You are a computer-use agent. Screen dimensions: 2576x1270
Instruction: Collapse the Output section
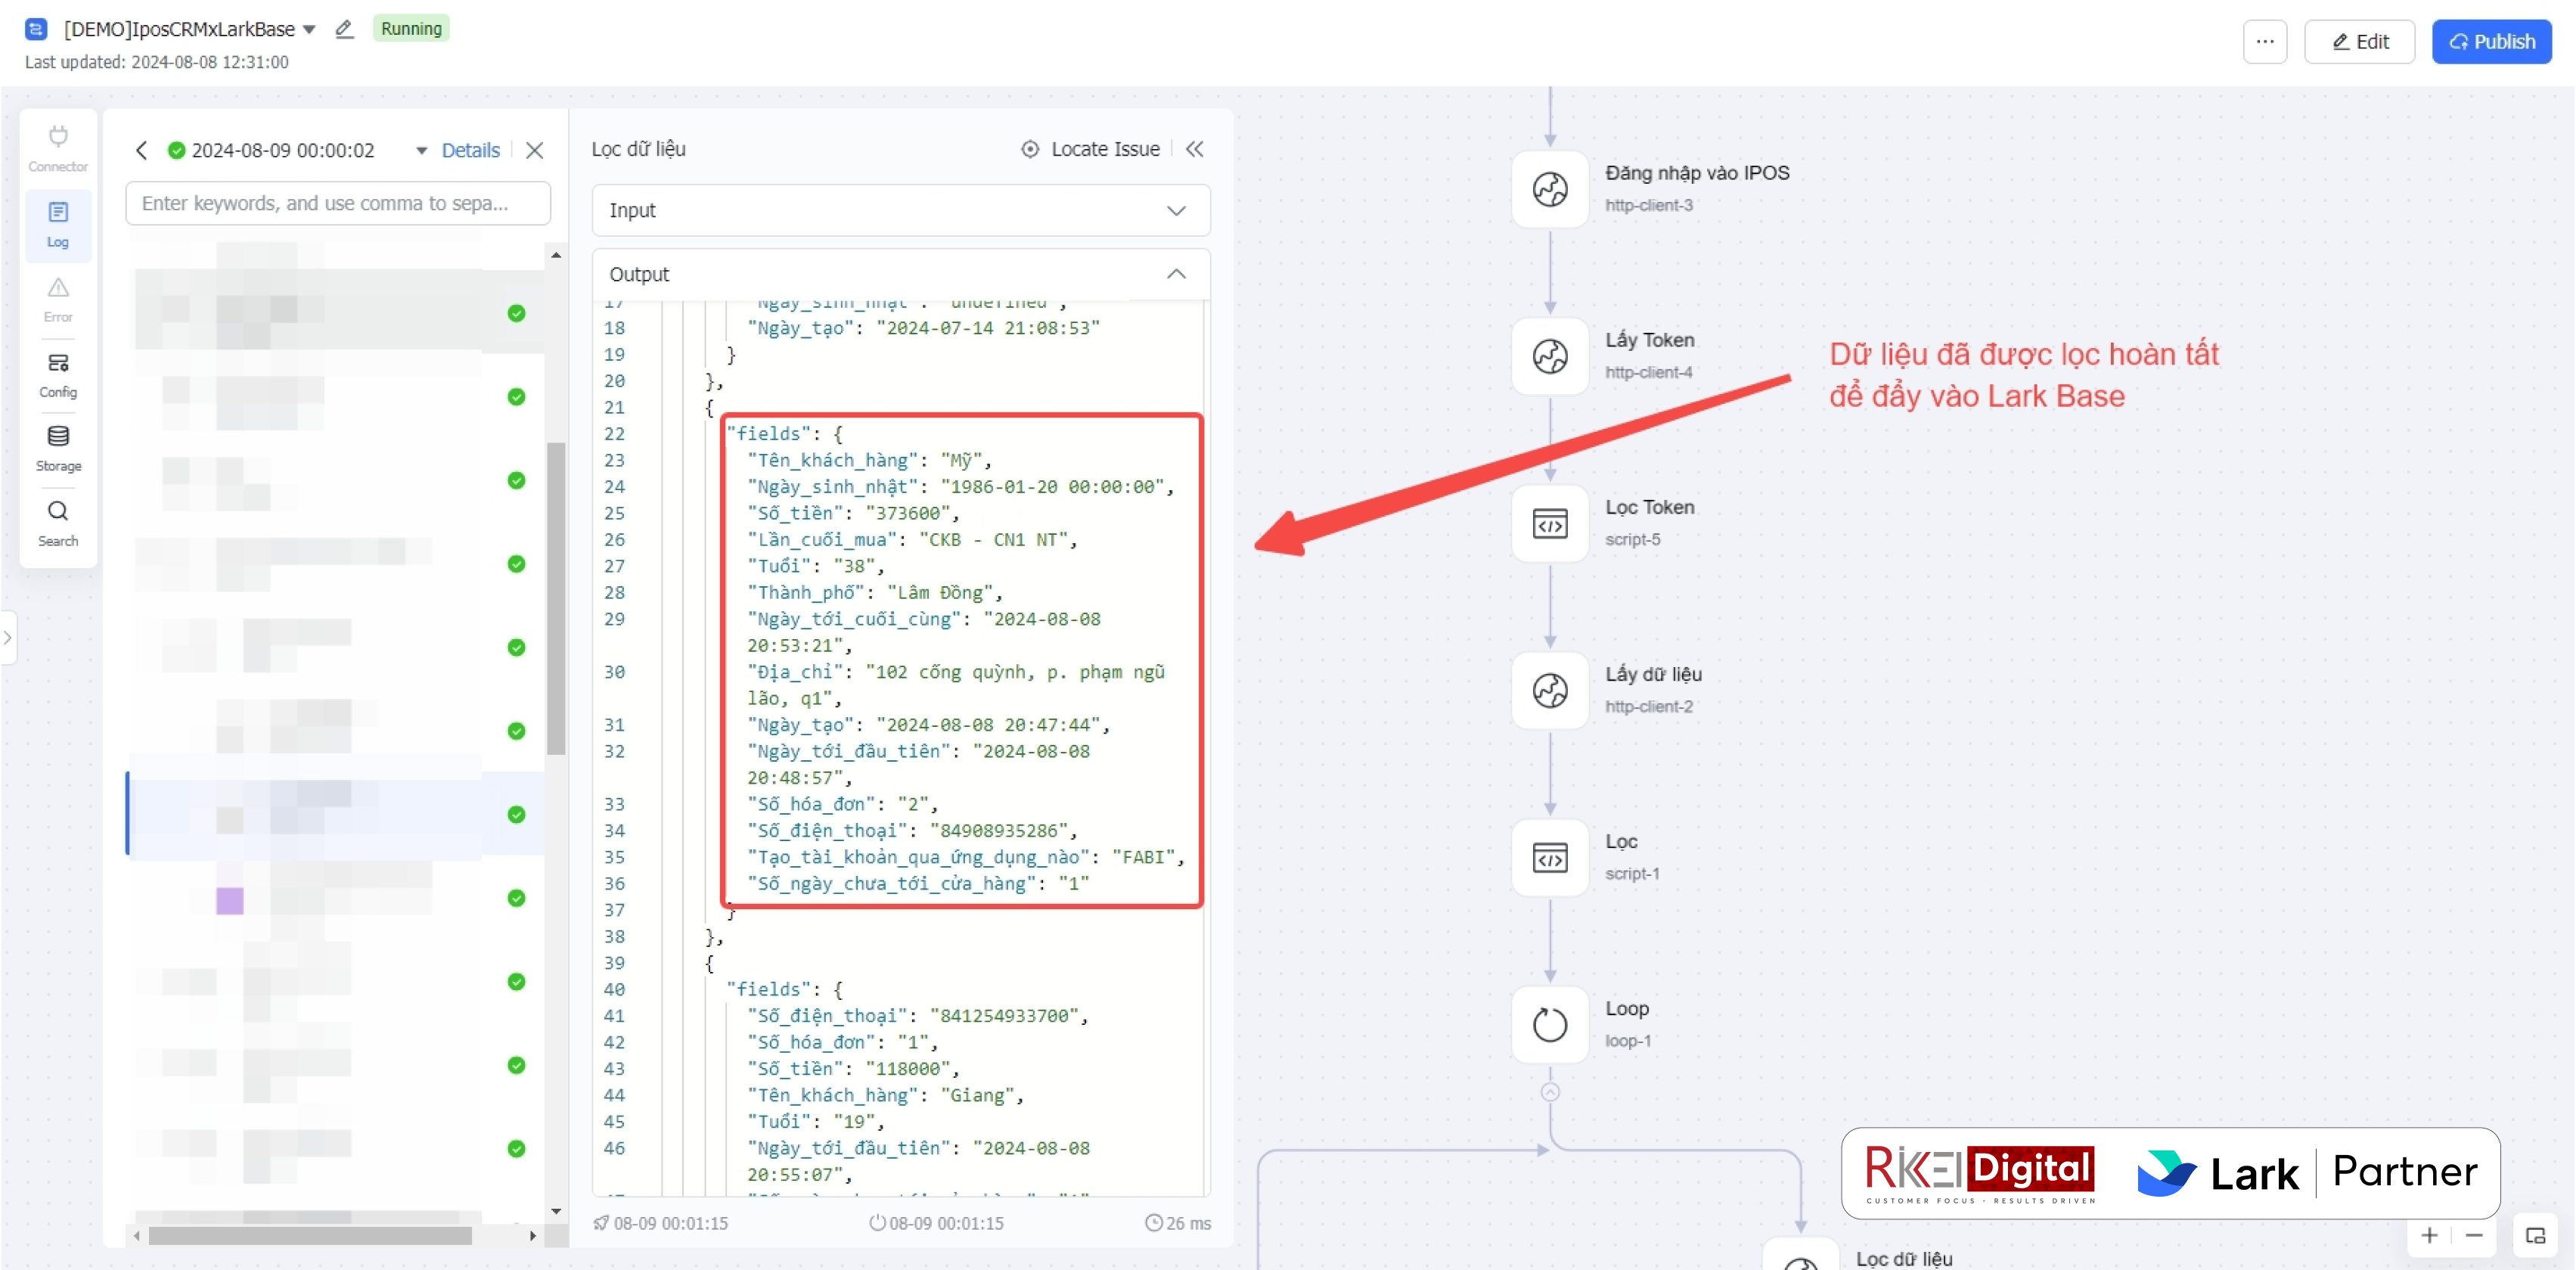click(x=1176, y=274)
